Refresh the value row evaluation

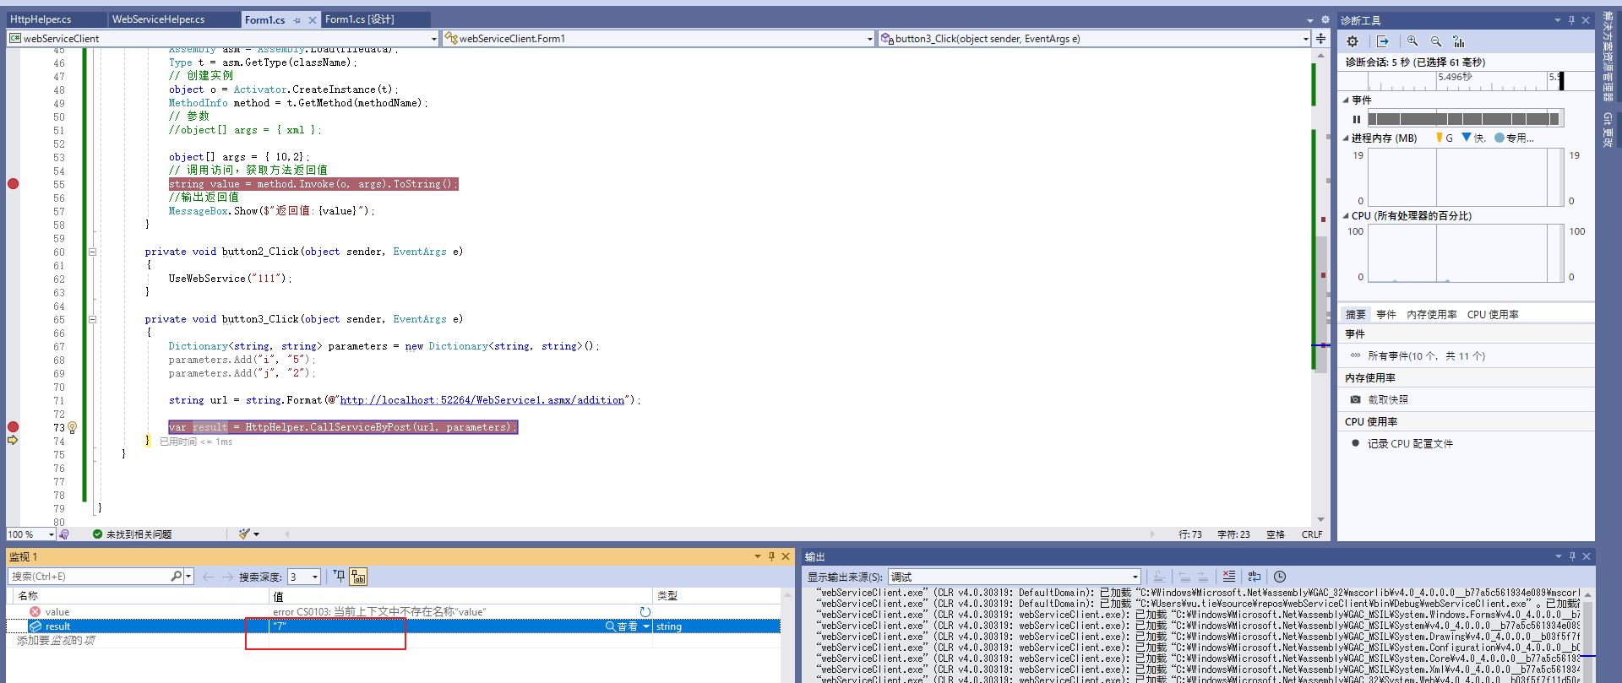[x=645, y=612]
